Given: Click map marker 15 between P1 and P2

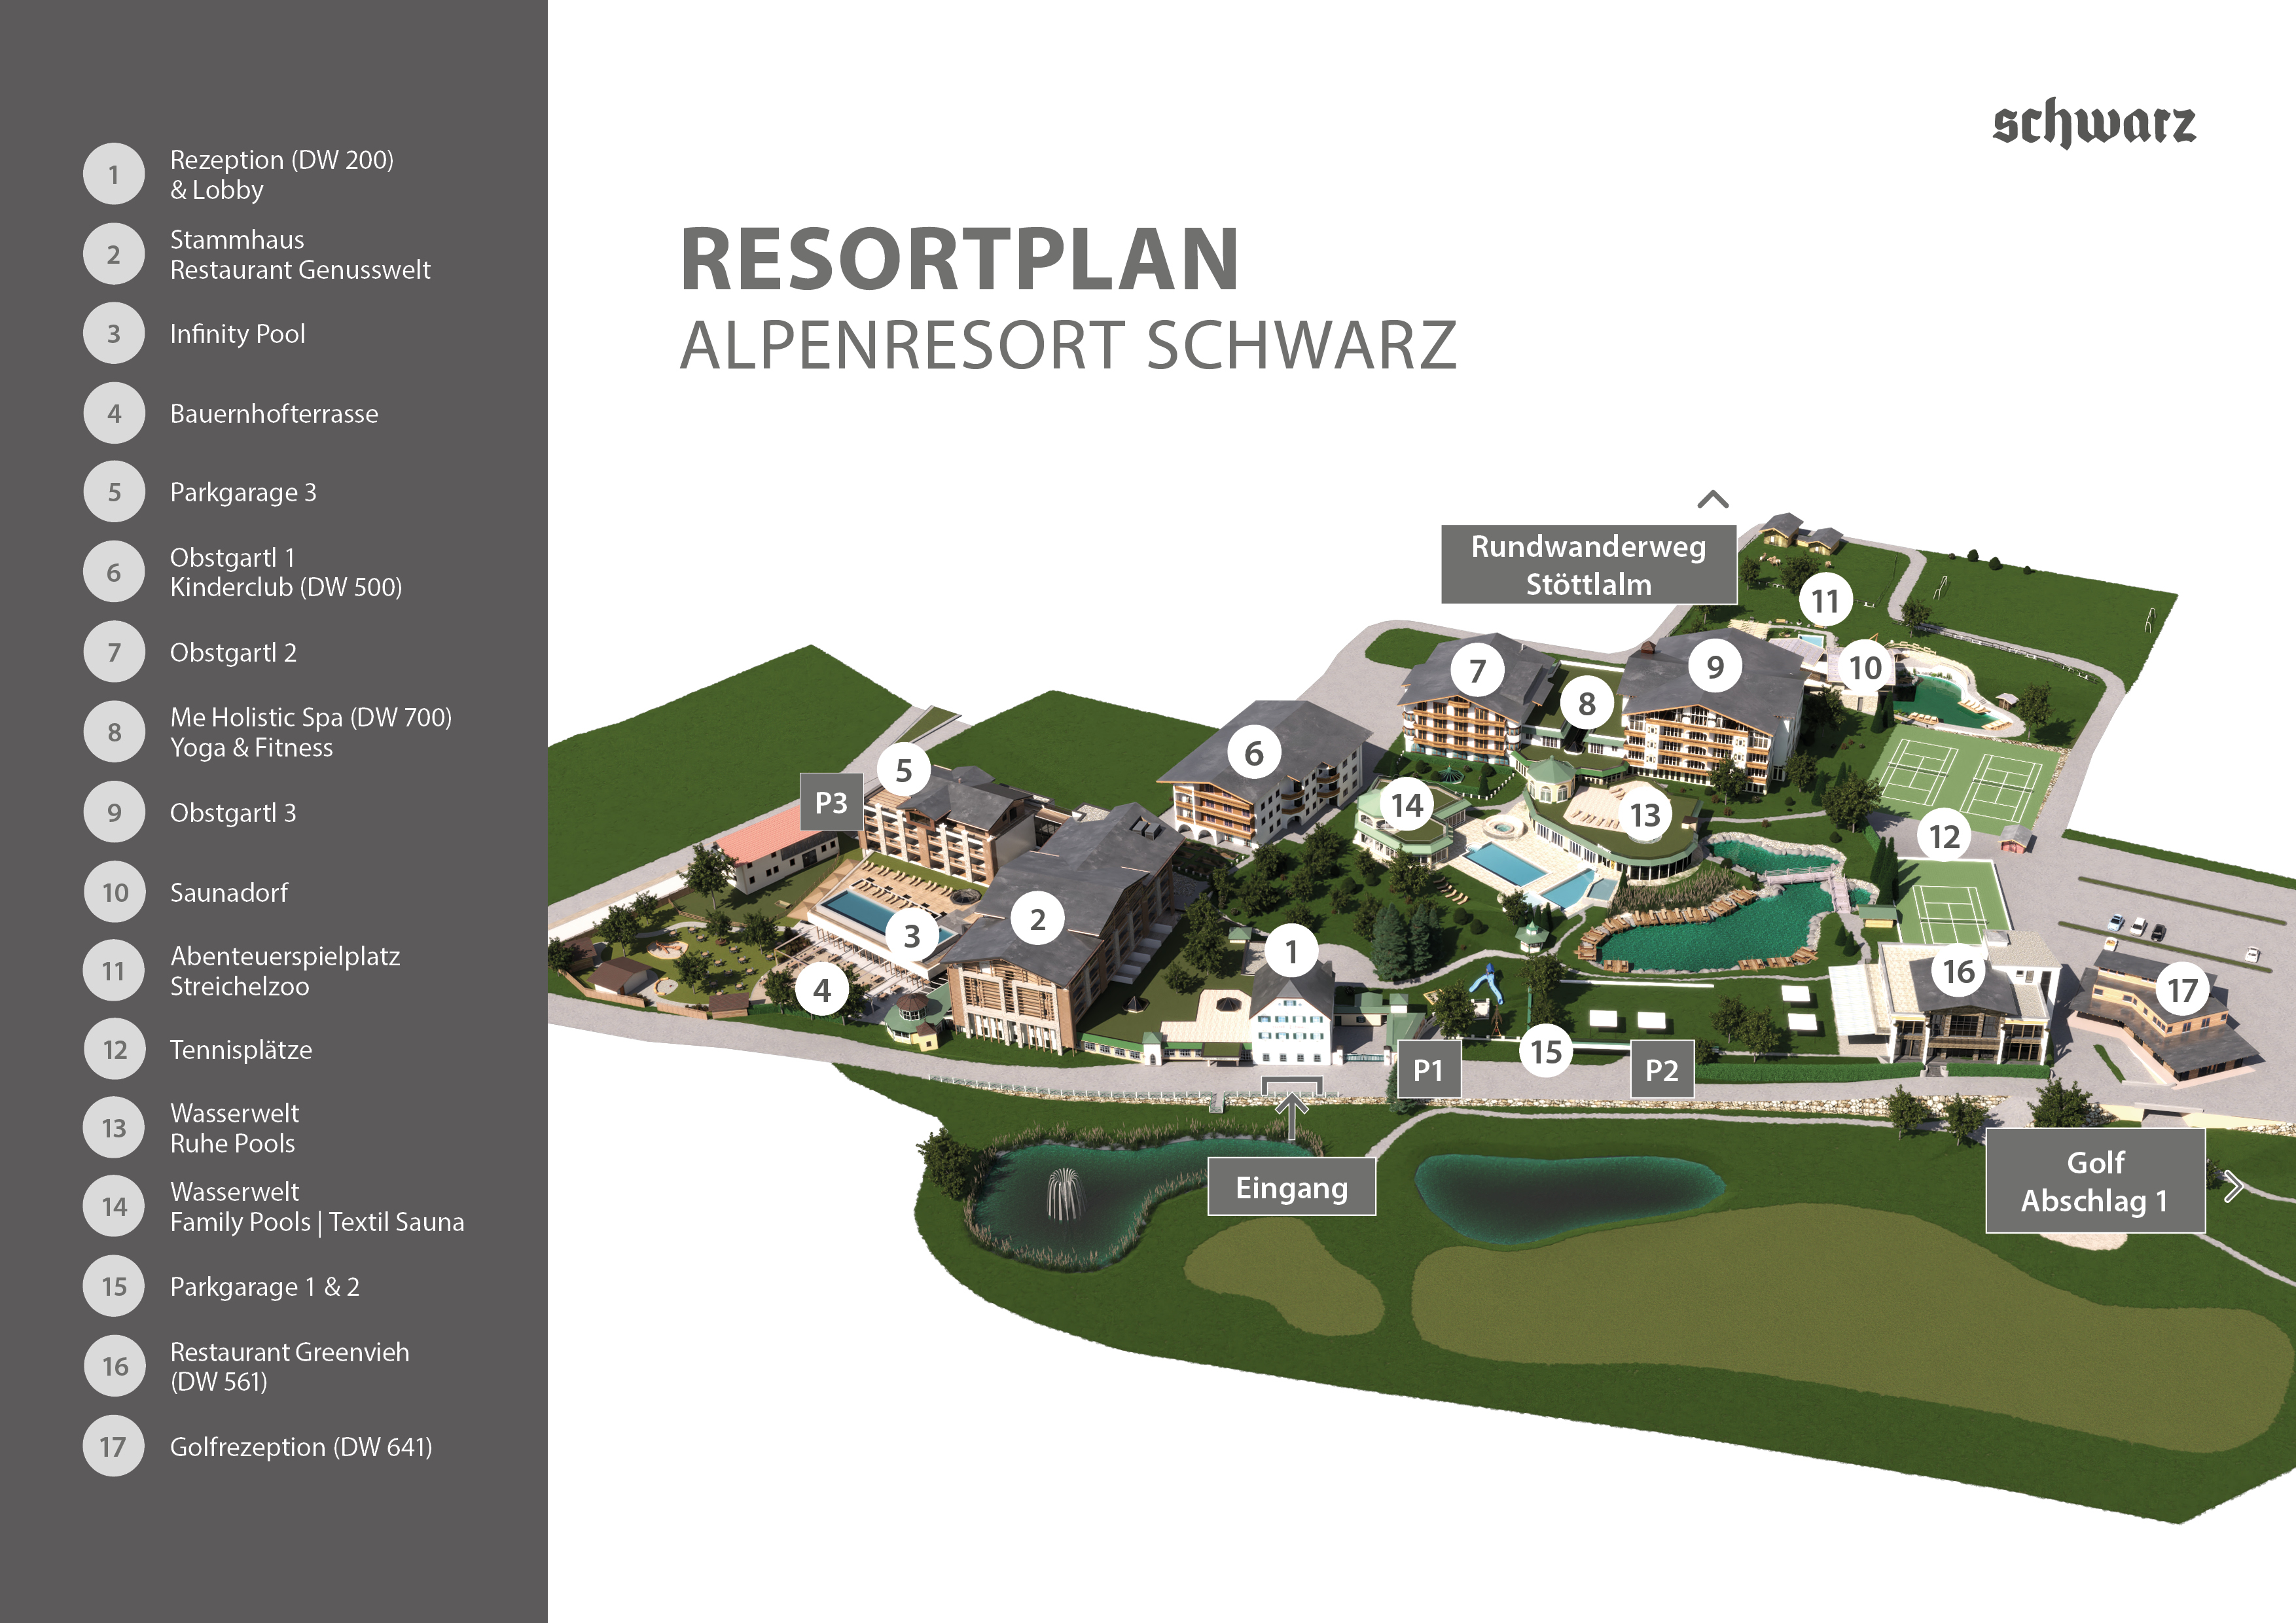Looking at the screenshot, I should pos(1546,1051).
